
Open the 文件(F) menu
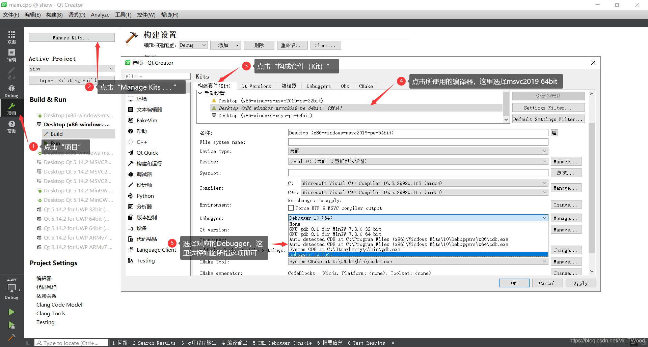coord(11,15)
